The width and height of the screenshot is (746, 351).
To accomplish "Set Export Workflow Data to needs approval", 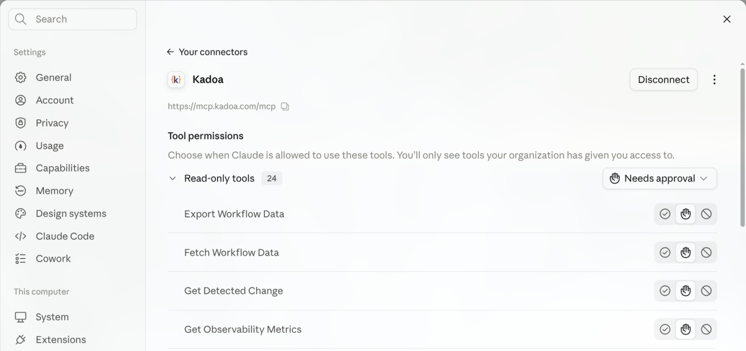I will point(686,214).
